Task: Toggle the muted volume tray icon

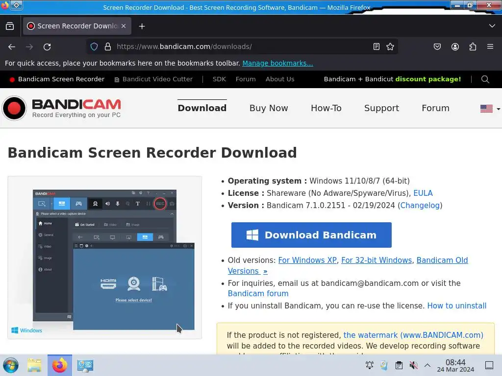Action: click(414, 365)
